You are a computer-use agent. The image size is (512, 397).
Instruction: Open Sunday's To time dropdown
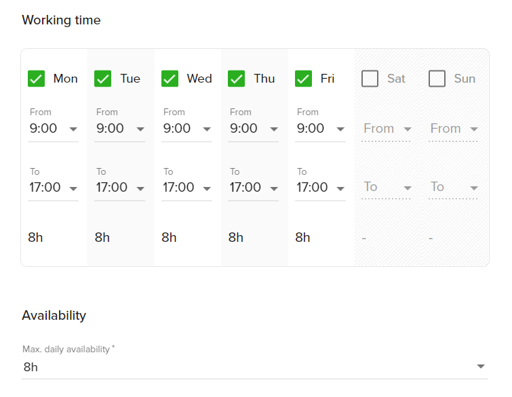(454, 187)
